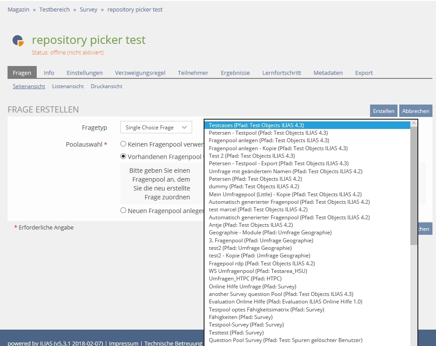Viewport: 436px width, 346px height.
Task: Click the Erstellen button
Action: (x=383, y=111)
